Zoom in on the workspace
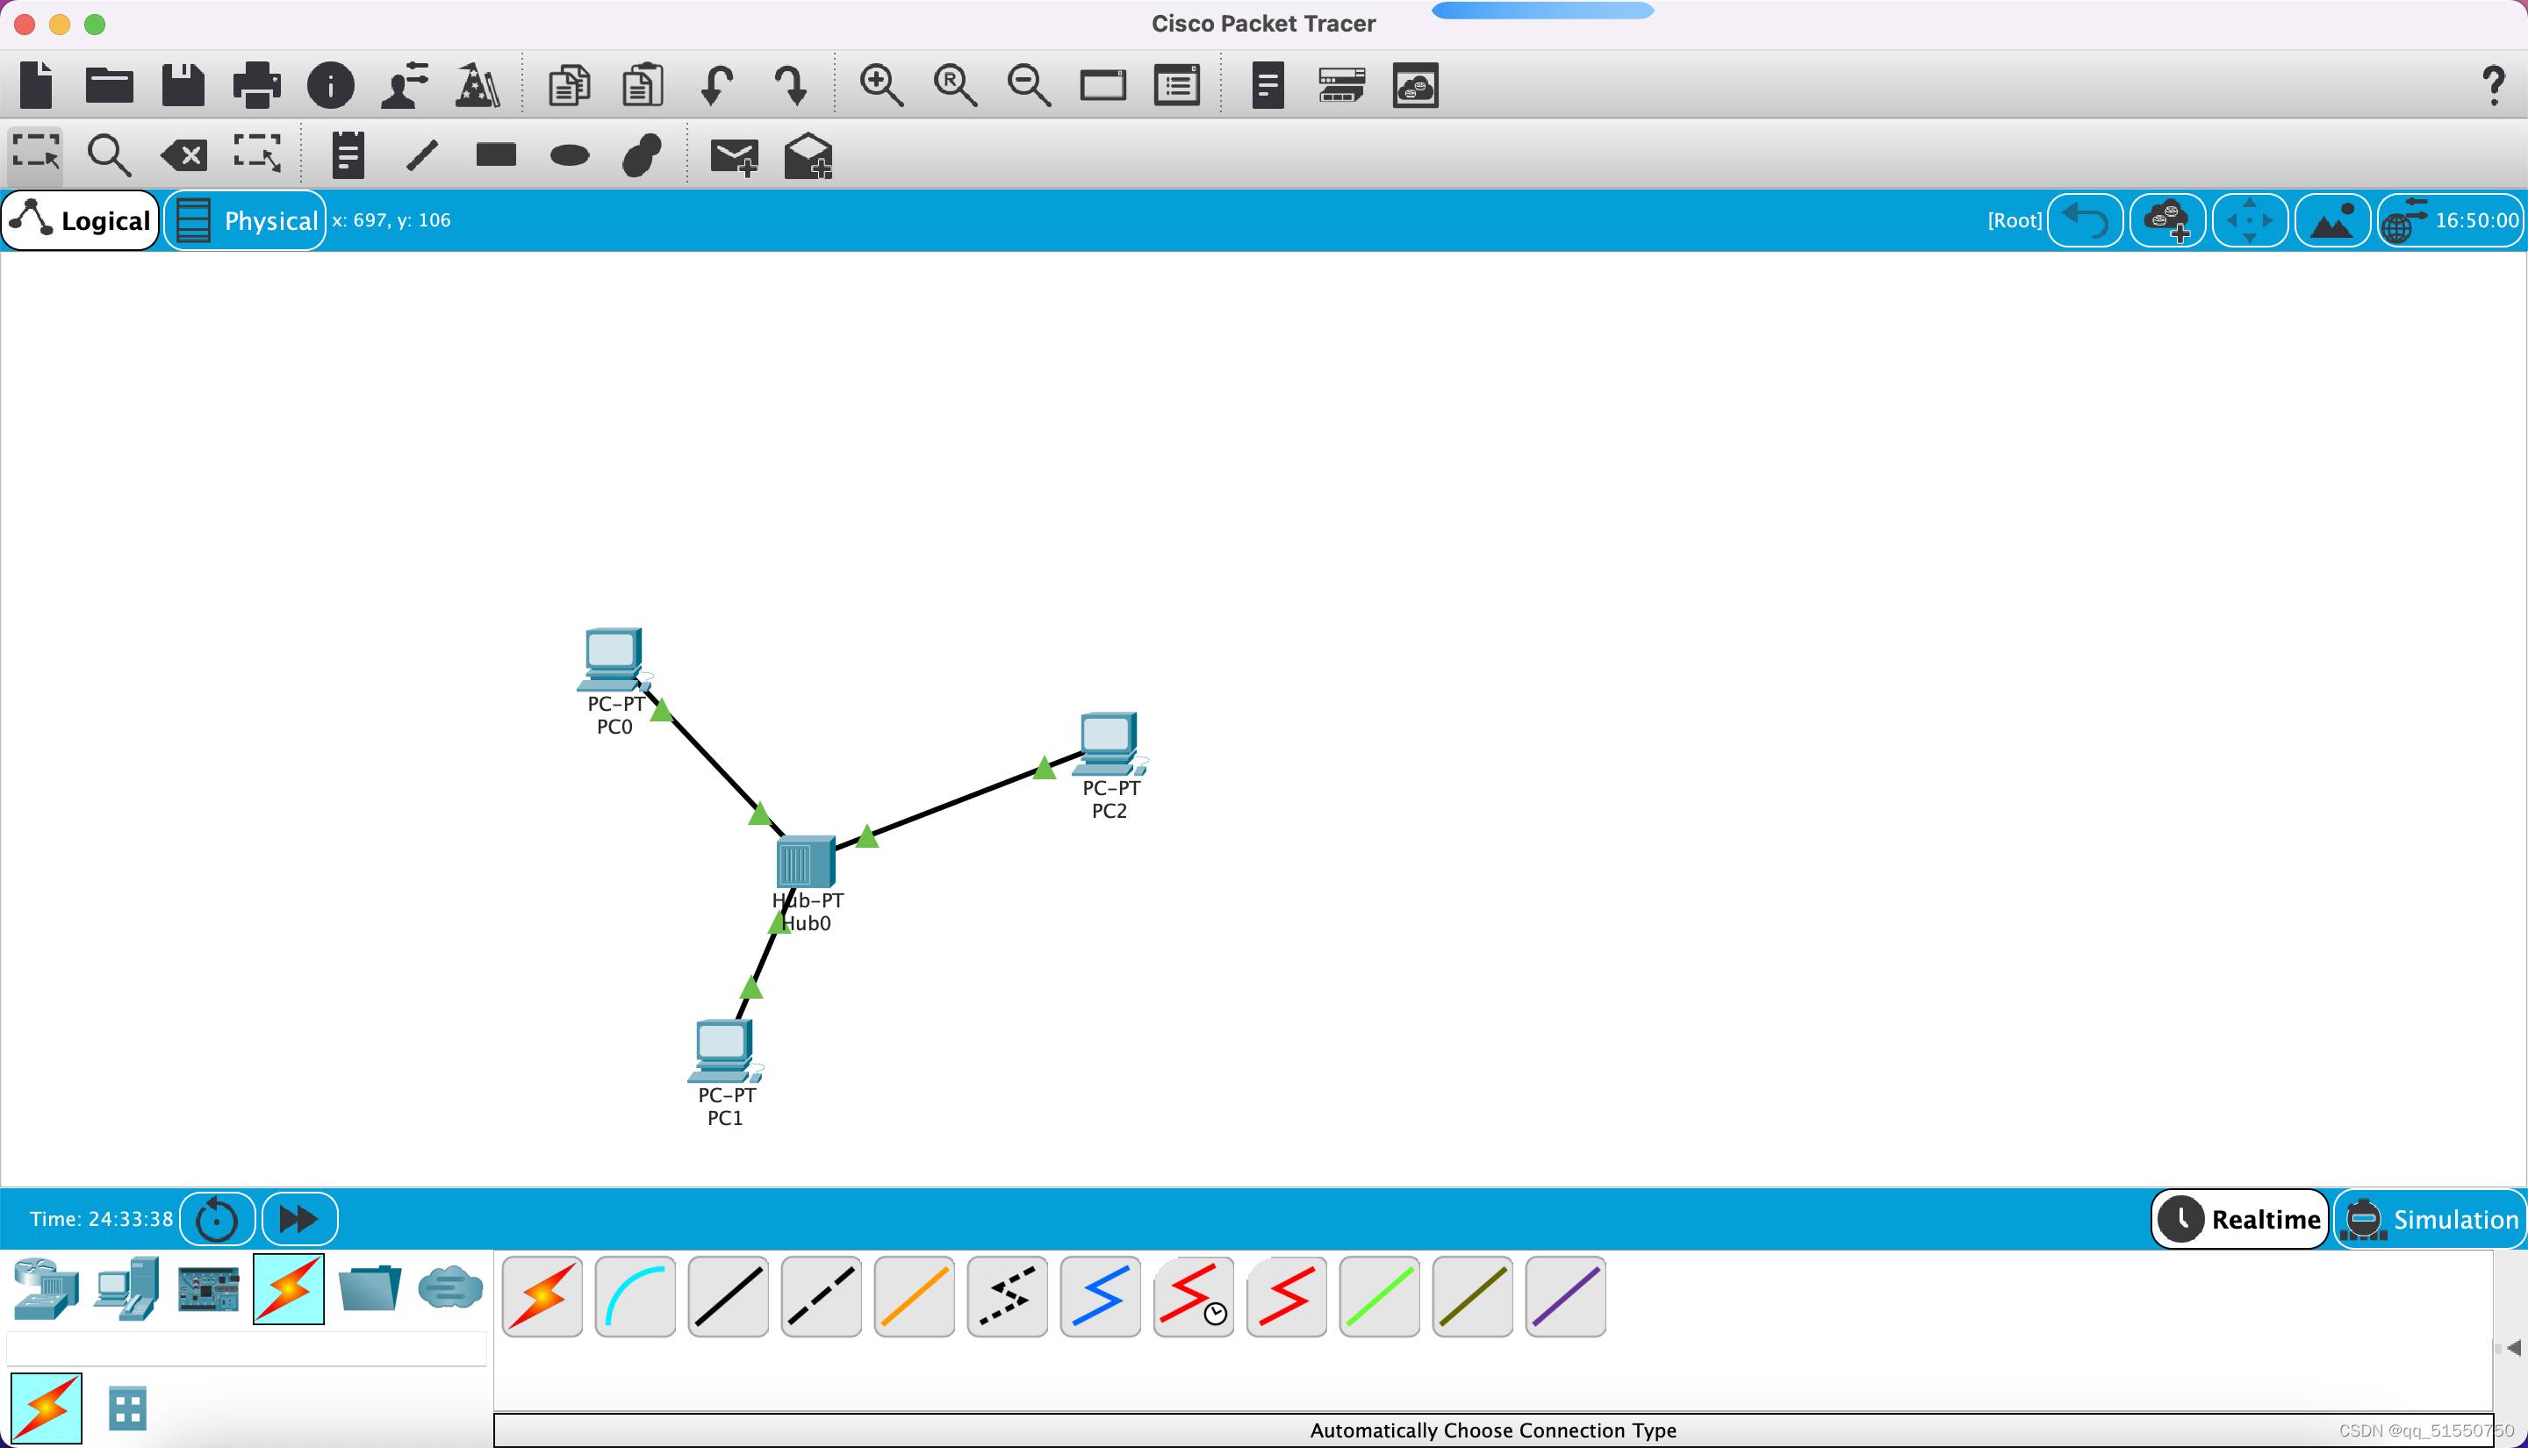The width and height of the screenshot is (2528, 1448). pyautogui.click(x=881, y=84)
